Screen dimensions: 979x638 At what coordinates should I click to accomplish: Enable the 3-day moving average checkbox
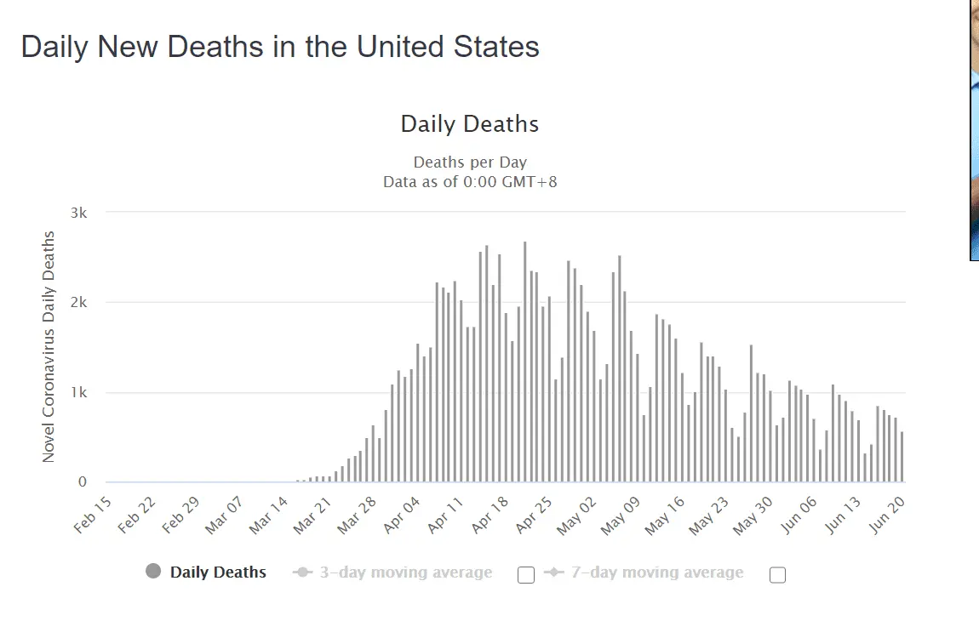point(526,575)
